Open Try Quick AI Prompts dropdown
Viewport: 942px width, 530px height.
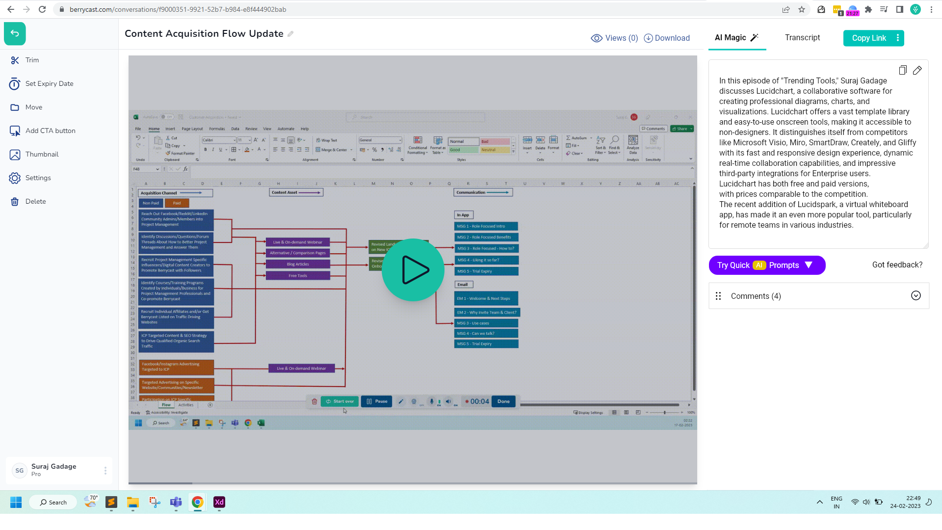(x=767, y=265)
